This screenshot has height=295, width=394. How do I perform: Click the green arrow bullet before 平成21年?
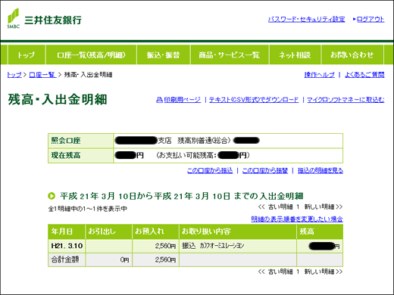pos(52,196)
